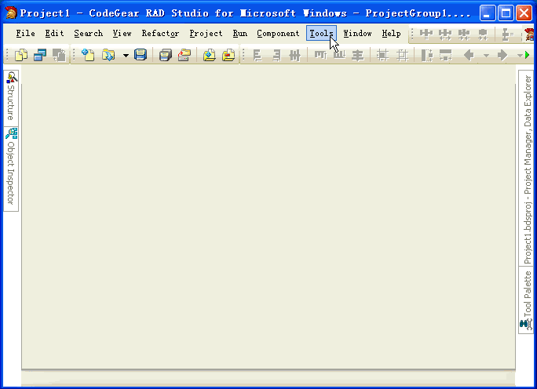Show the Project Manager, Data Explorer tab

[x=526, y=169]
